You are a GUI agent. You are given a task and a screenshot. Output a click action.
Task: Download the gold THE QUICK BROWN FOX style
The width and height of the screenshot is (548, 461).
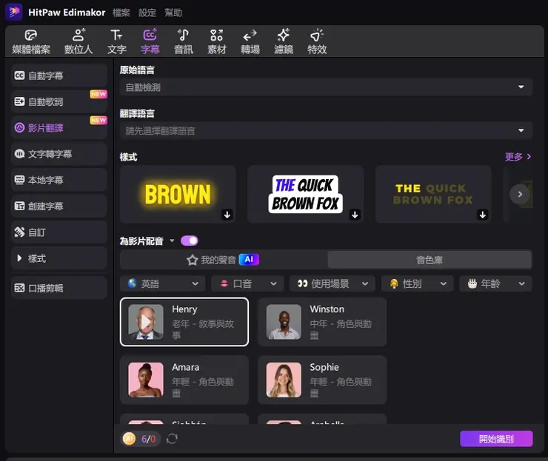pyautogui.click(x=483, y=215)
